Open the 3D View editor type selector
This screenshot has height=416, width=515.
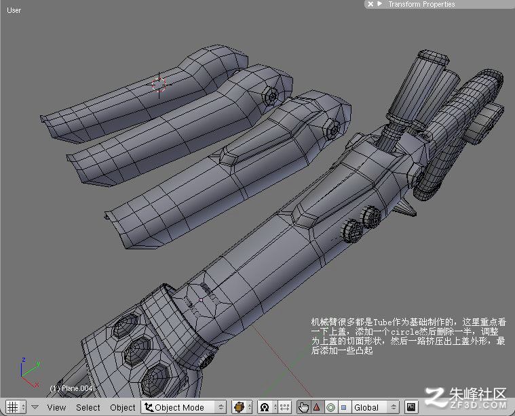click(16, 407)
